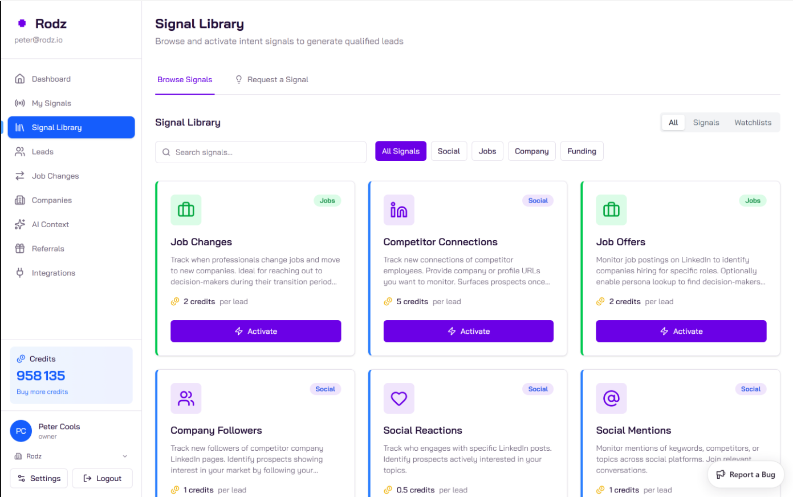Viewport: 793px width, 497px height.
Task: Switch view filter to Watchlists
Action: (x=753, y=123)
